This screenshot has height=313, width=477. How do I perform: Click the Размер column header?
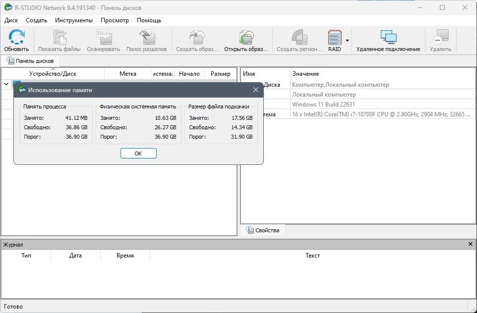[221, 74]
